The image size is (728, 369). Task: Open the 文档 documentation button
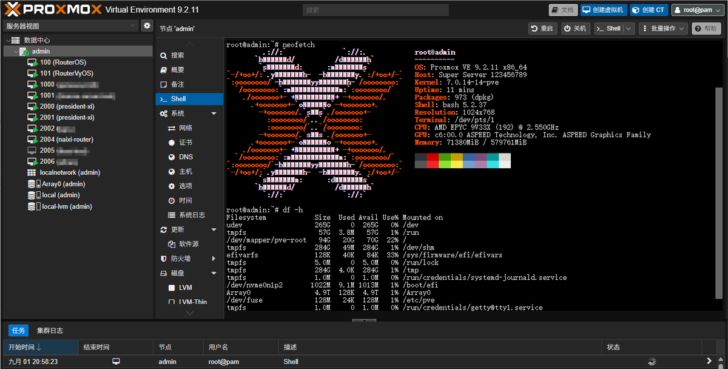pos(562,10)
